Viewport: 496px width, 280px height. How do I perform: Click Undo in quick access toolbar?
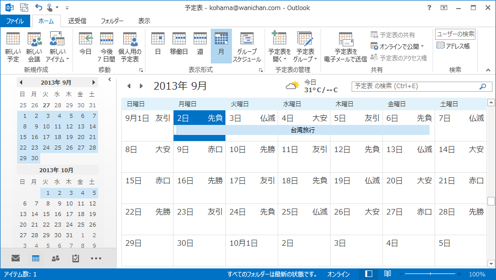38,7
